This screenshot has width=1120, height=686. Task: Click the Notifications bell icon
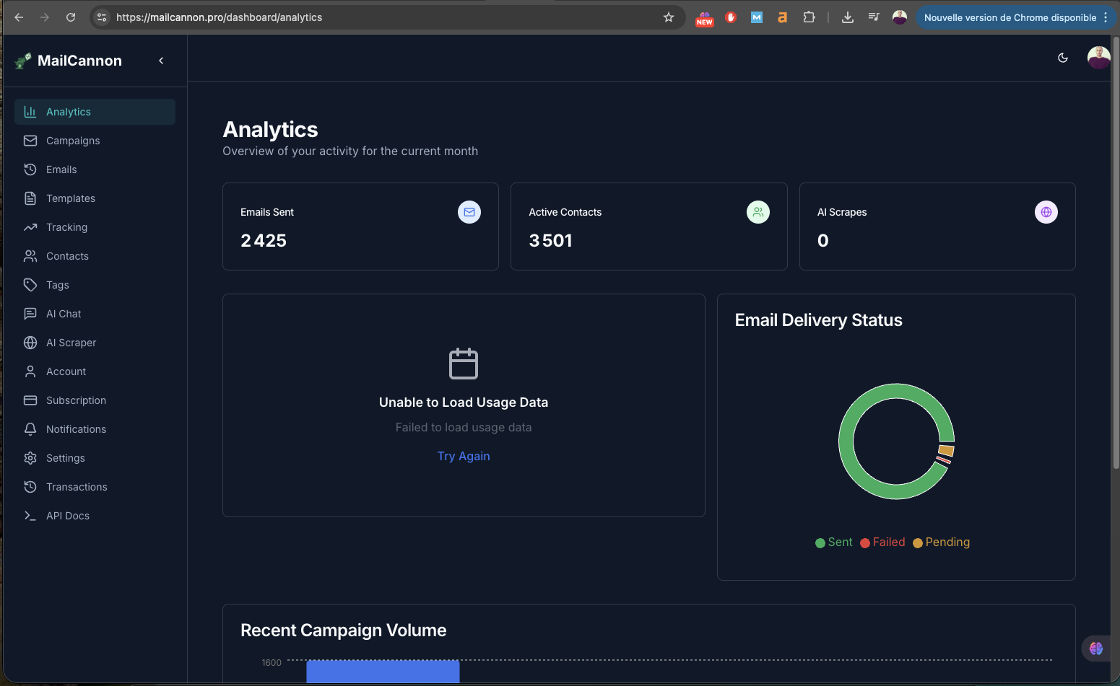tap(30, 429)
